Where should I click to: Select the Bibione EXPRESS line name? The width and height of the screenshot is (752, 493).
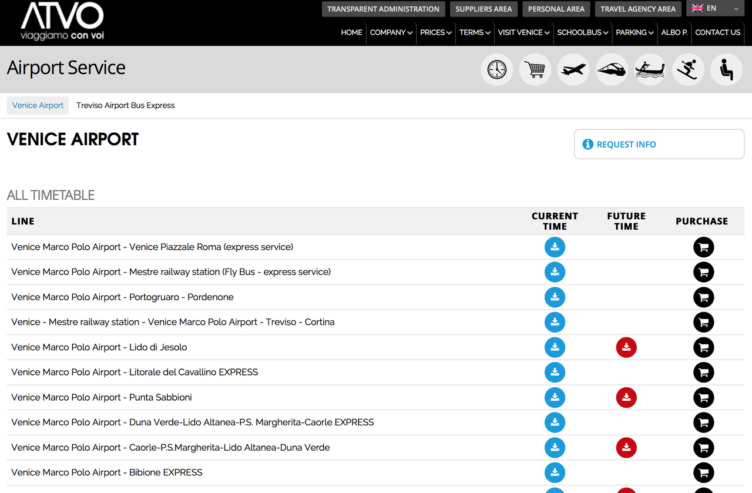[107, 472]
